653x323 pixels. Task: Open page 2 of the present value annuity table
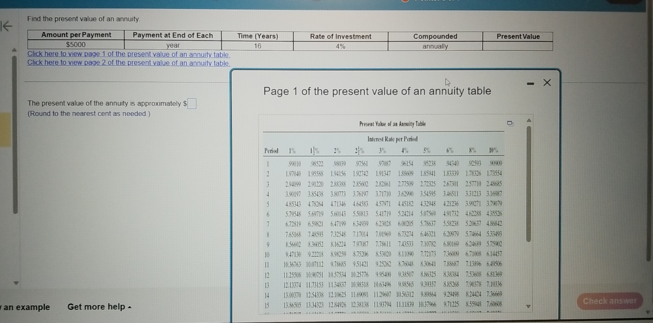(x=129, y=62)
